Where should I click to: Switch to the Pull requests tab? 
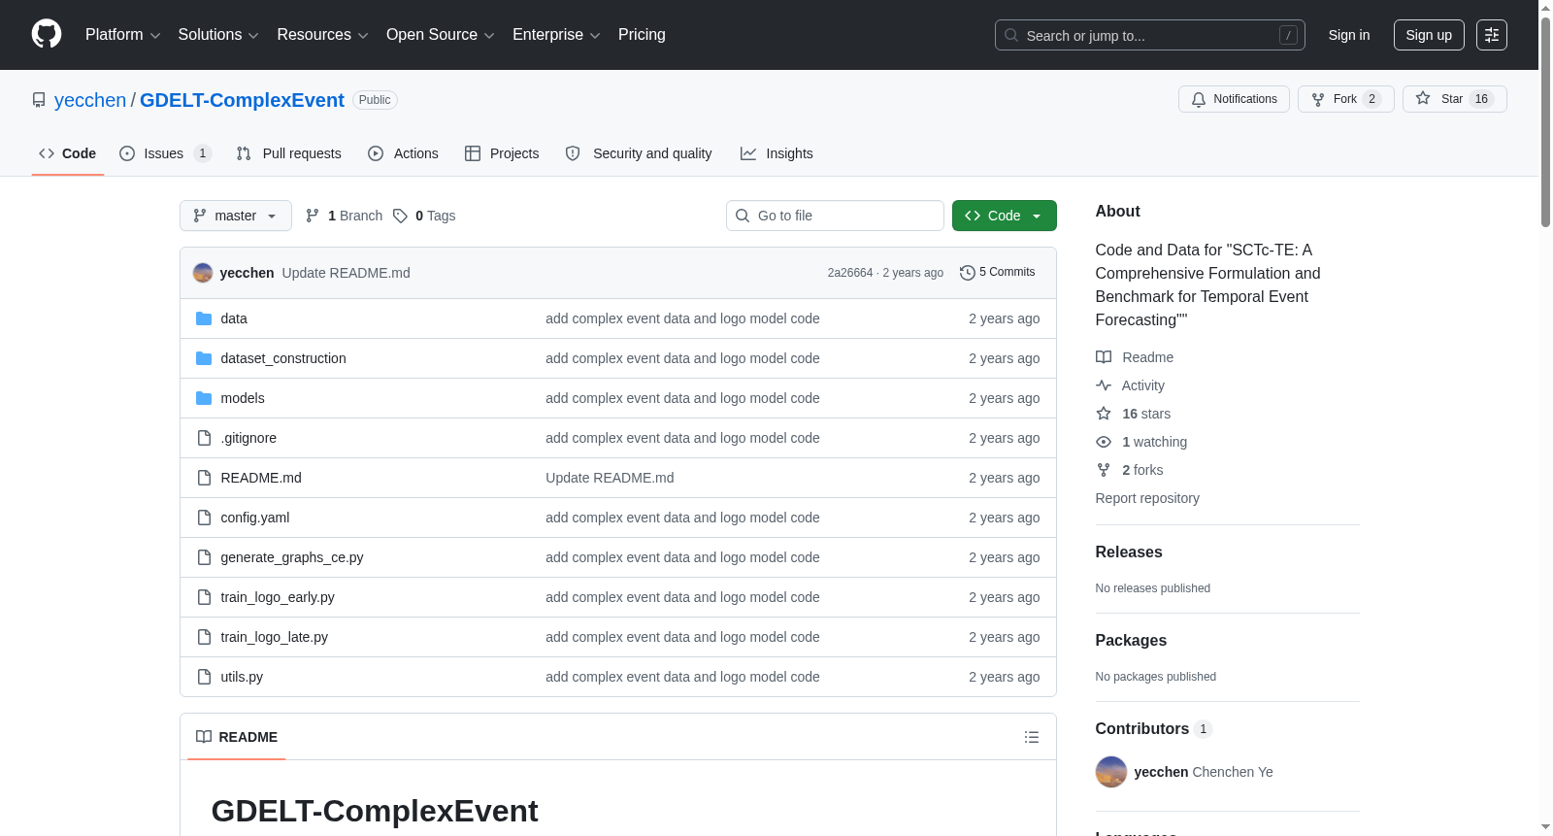tap(289, 153)
